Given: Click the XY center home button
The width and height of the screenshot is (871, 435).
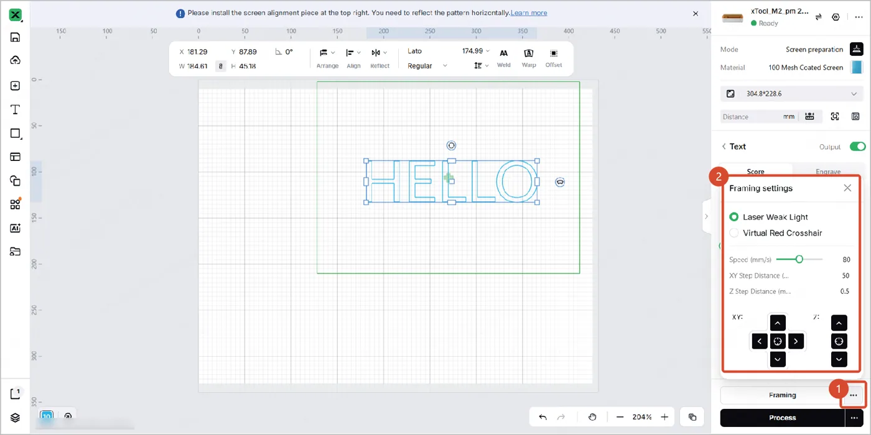Looking at the screenshot, I should 778,341.
